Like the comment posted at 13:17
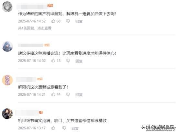 click(53, 128)
